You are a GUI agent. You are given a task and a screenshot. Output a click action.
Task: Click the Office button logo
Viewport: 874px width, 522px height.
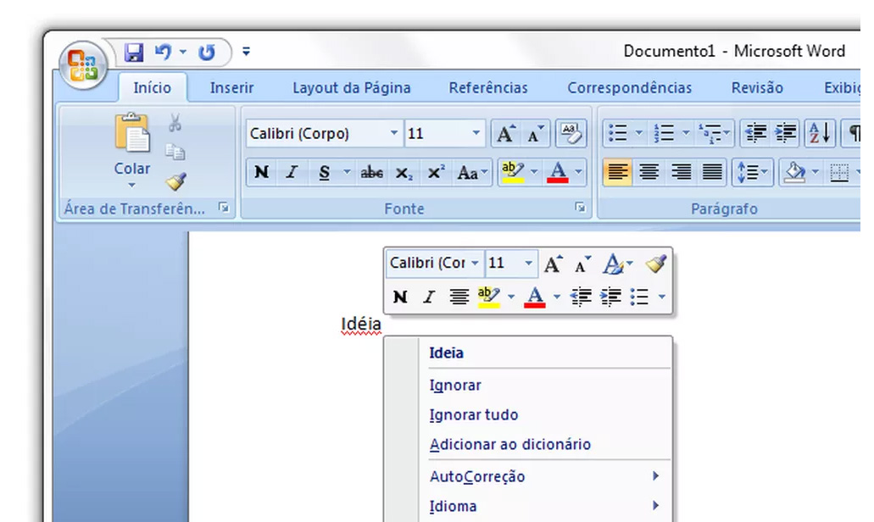tap(82, 65)
